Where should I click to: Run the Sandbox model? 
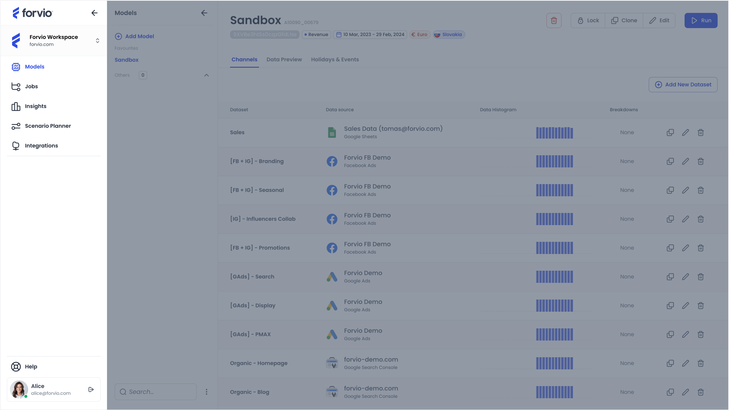click(701, 20)
